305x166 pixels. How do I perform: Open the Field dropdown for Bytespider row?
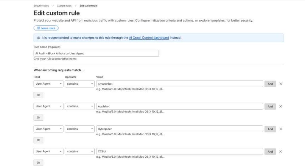coord(49,129)
